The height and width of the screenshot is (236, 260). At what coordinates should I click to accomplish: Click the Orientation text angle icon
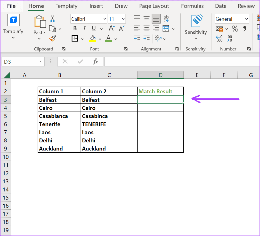tap(158, 39)
